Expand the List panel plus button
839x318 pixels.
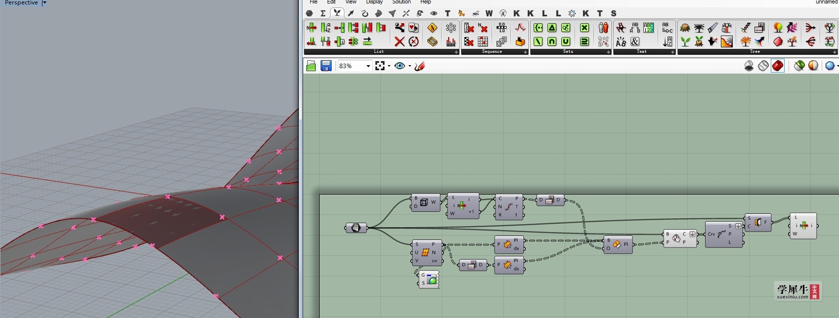coord(456,52)
